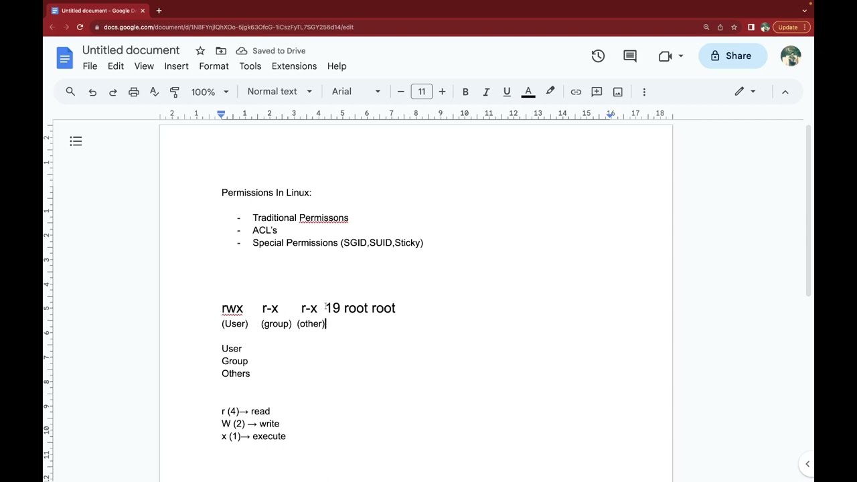Open the Tools menu
The image size is (857, 482).
[x=250, y=66]
